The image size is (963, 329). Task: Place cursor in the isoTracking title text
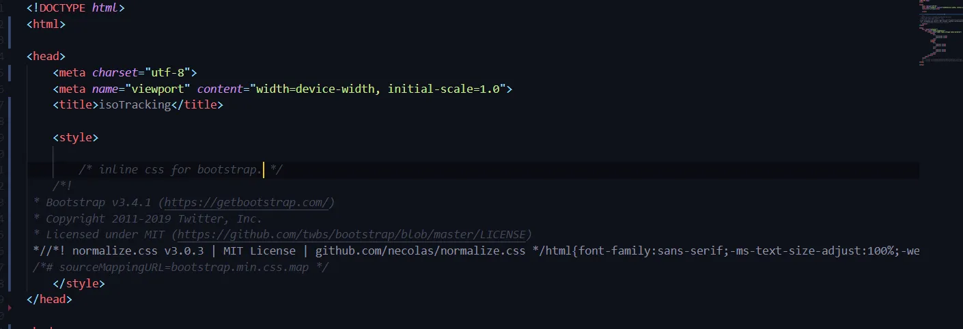coord(135,105)
